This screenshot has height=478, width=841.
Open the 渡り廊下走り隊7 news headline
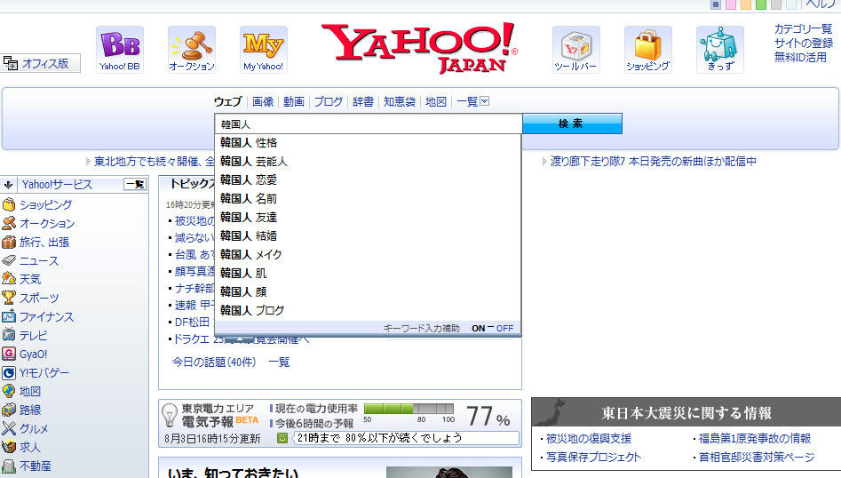[654, 162]
